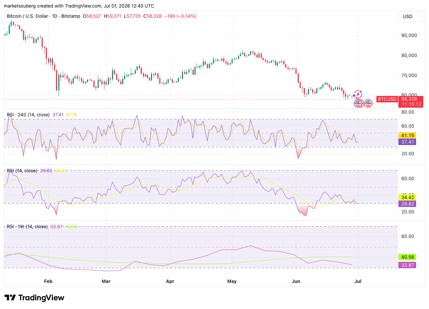Click 60.00 on the weekly RSI axis
The width and height of the screenshot is (429, 309).
(x=408, y=236)
